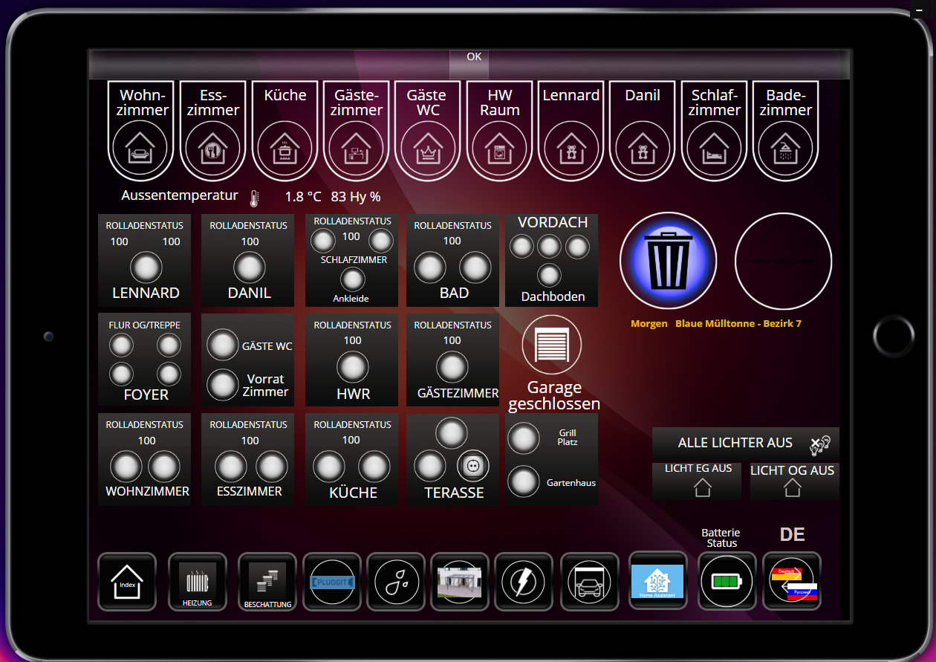Click the lightning bolt energy icon
The height and width of the screenshot is (662, 936).
point(523,582)
